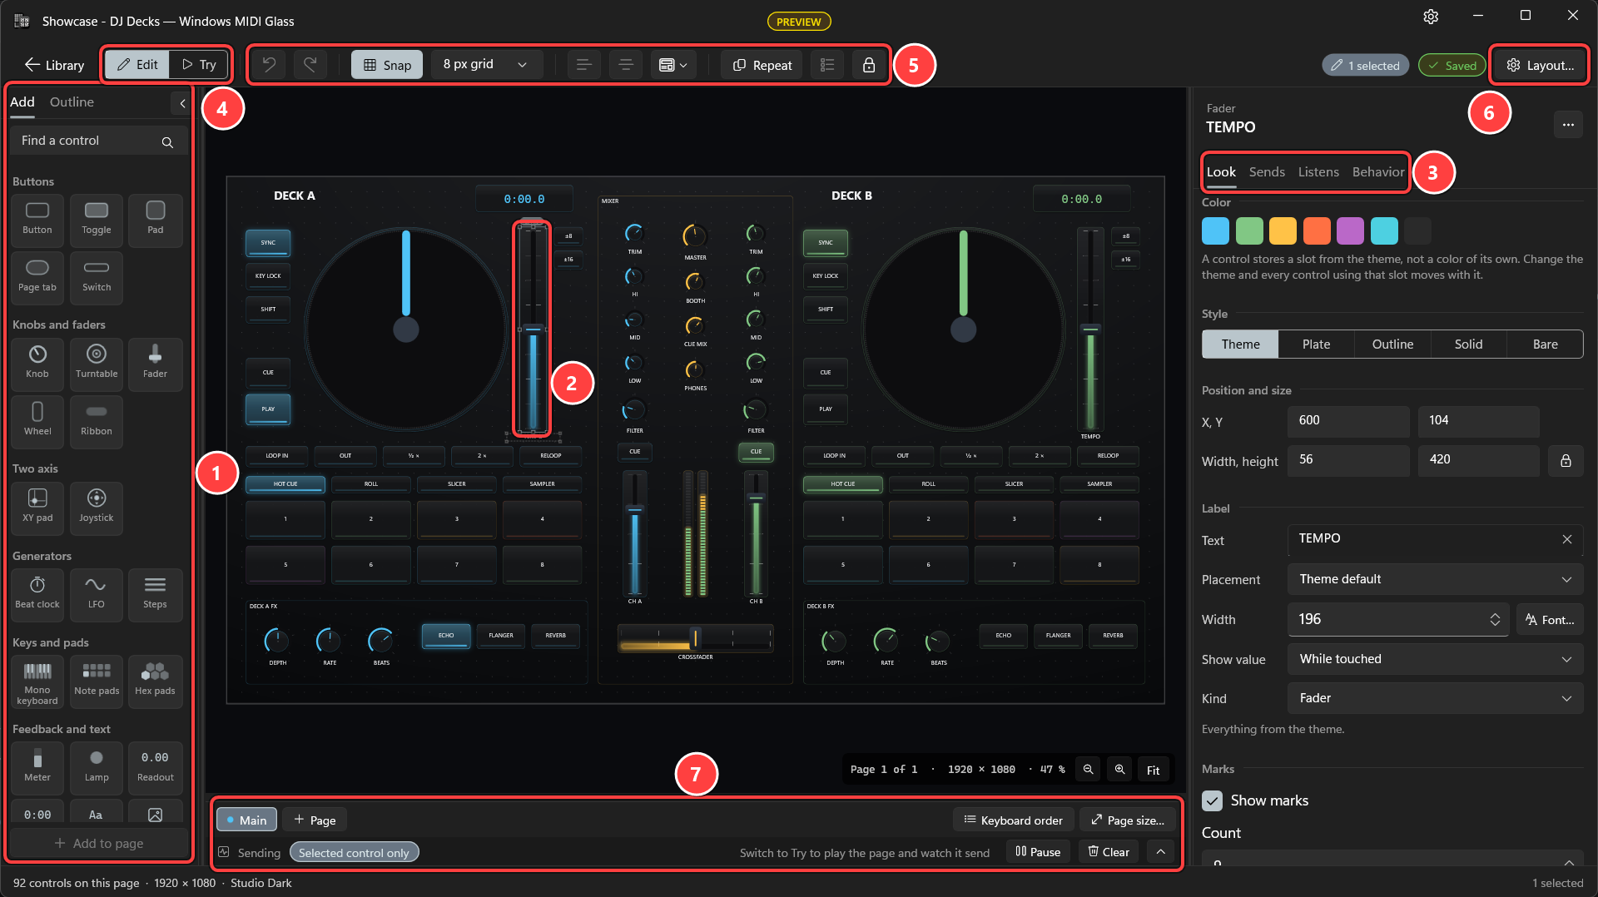Screen dimensions: 1598x897
Task: Go back to Library
Action: (x=54, y=65)
